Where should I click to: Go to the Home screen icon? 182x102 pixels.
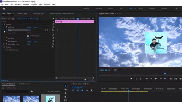pos(4,8)
